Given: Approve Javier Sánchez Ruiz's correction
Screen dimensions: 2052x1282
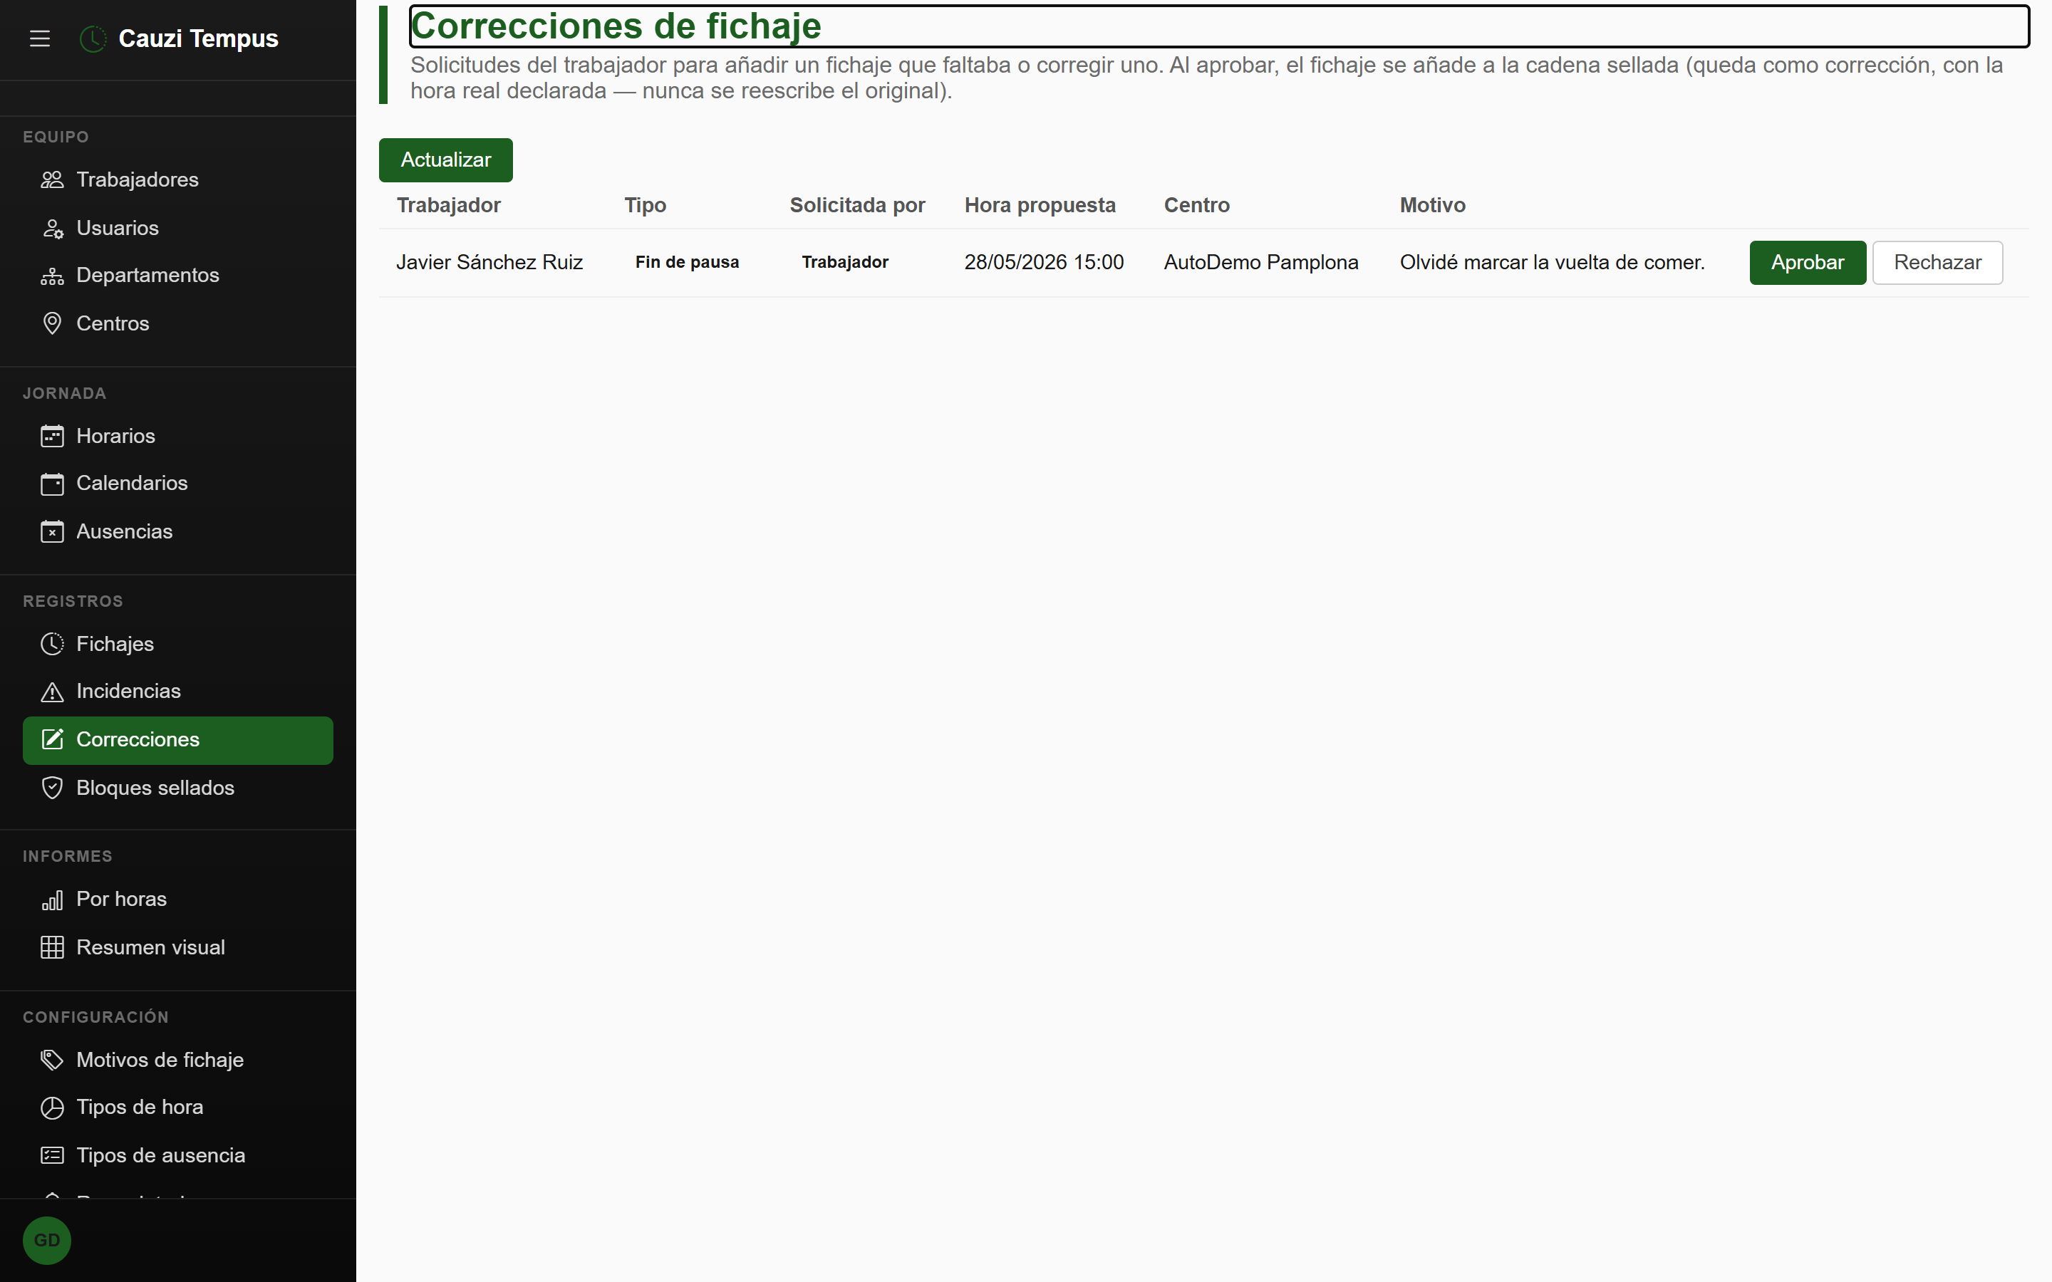Looking at the screenshot, I should 1807,263.
